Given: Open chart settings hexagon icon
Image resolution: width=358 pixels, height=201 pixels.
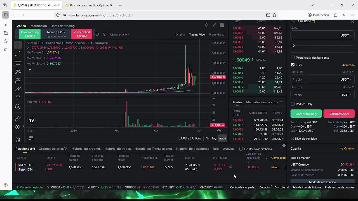Looking at the screenshot, I should 104,34.
